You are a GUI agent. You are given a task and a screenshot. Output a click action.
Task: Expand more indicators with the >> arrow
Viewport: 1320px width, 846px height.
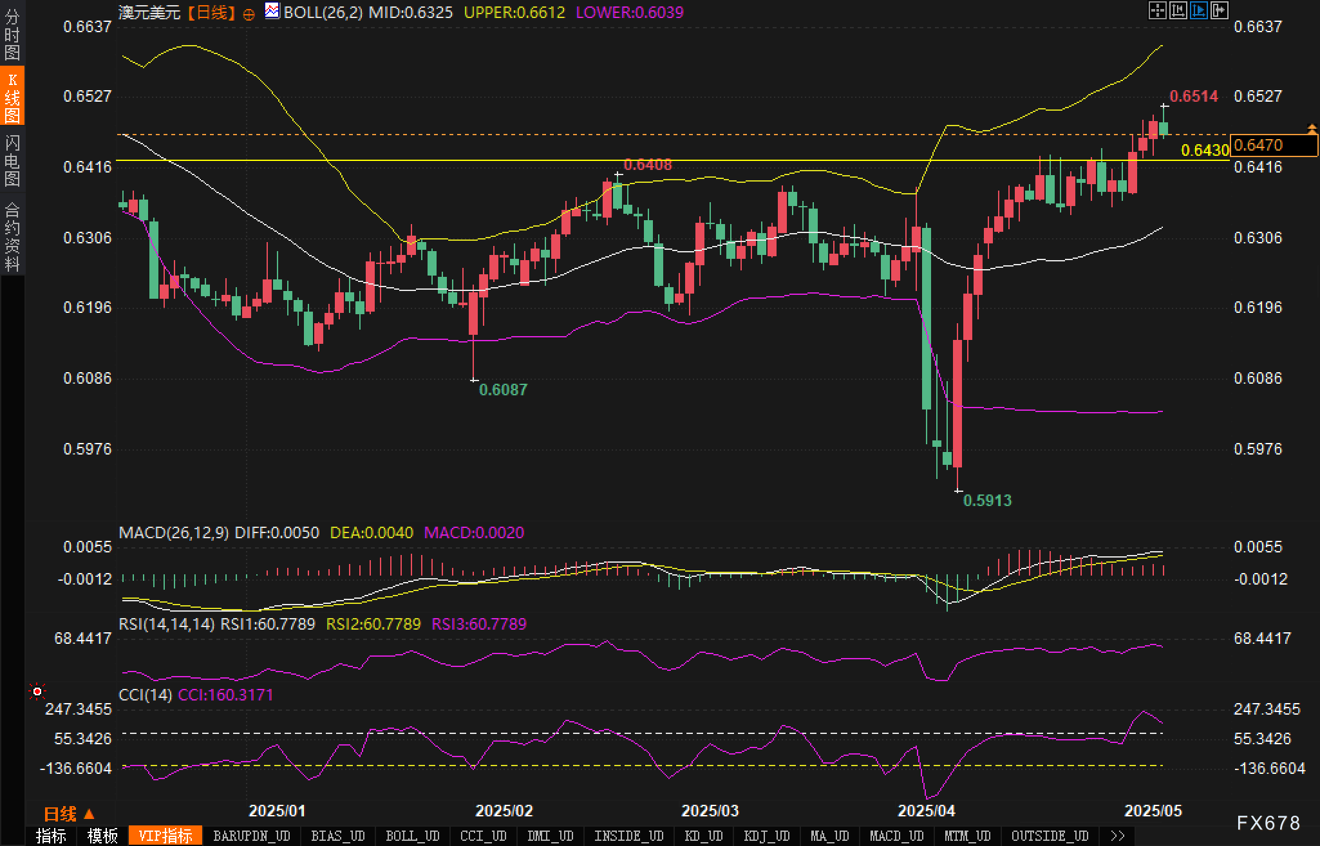pyautogui.click(x=1118, y=836)
